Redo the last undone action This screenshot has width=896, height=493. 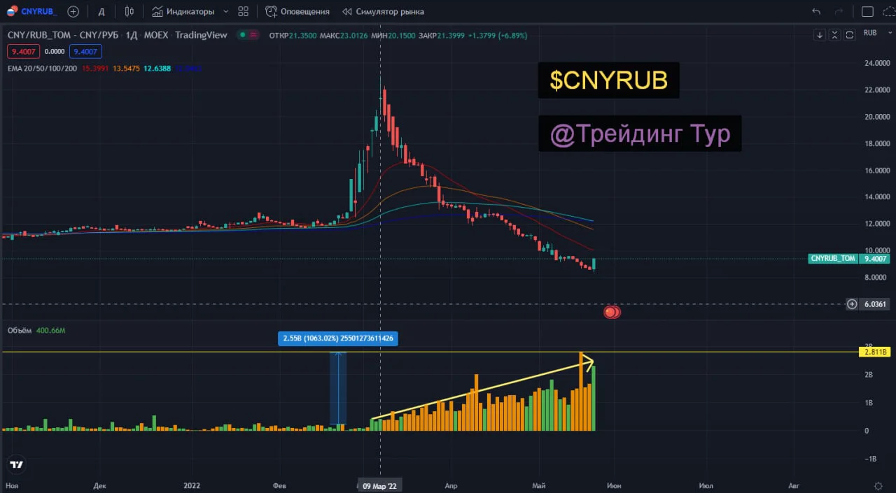pos(838,11)
